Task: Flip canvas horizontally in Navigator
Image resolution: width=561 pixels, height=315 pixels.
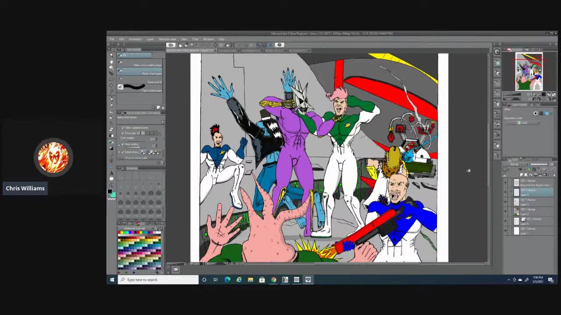Action: tap(549, 94)
